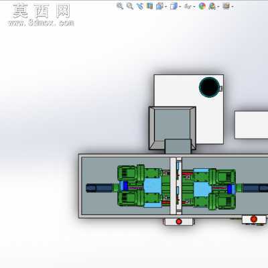
Task: Select the gray hopper on the machine
Action: pyautogui.click(x=172, y=128)
